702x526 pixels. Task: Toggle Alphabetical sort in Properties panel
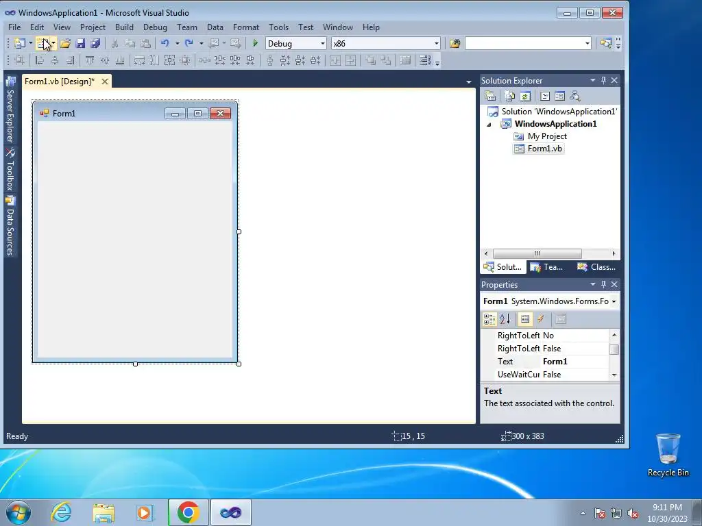click(505, 319)
